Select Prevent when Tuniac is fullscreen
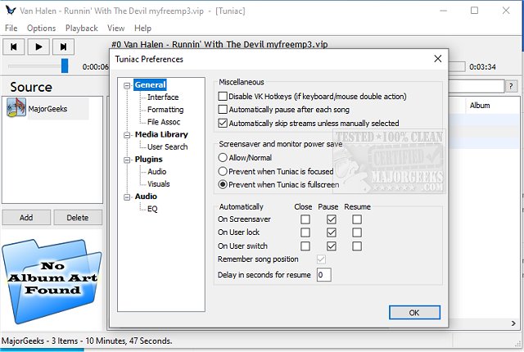This screenshot has width=524, height=352. click(x=223, y=184)
